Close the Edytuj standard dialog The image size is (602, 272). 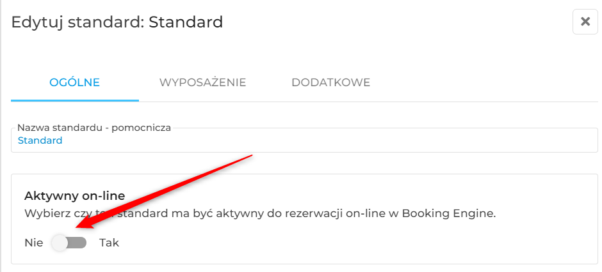click(x=585, y=22)
